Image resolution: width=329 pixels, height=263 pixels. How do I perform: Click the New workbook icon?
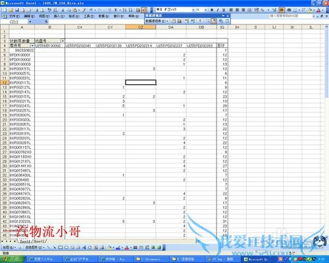pyautogui.click(x=5, y=10)
